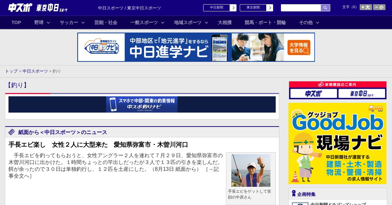This screenshot has width=392, height=205.
Task: Open the angler photo thumbnail
Action: [x=251, y=170]
